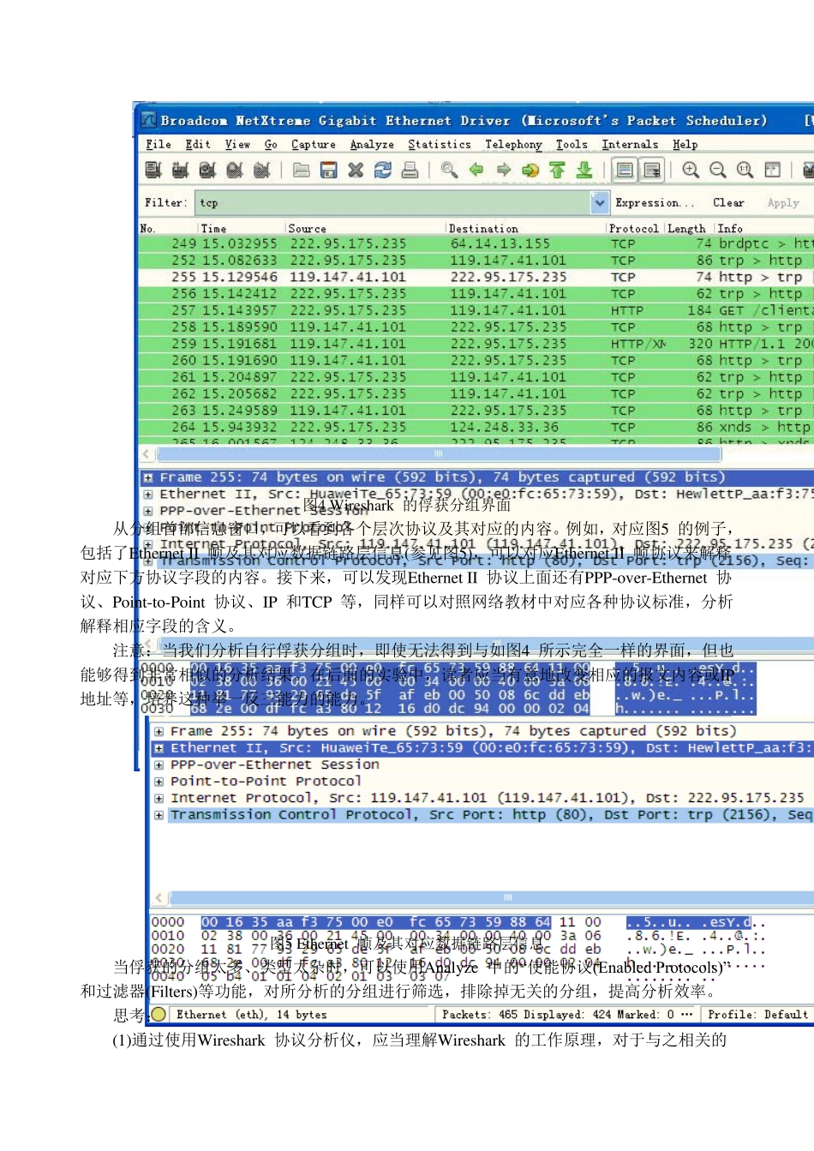Expand Frame 255 in lower details pane
Image resolution: width=814 pixels, height=1151 pixels.
coord(159,731)
